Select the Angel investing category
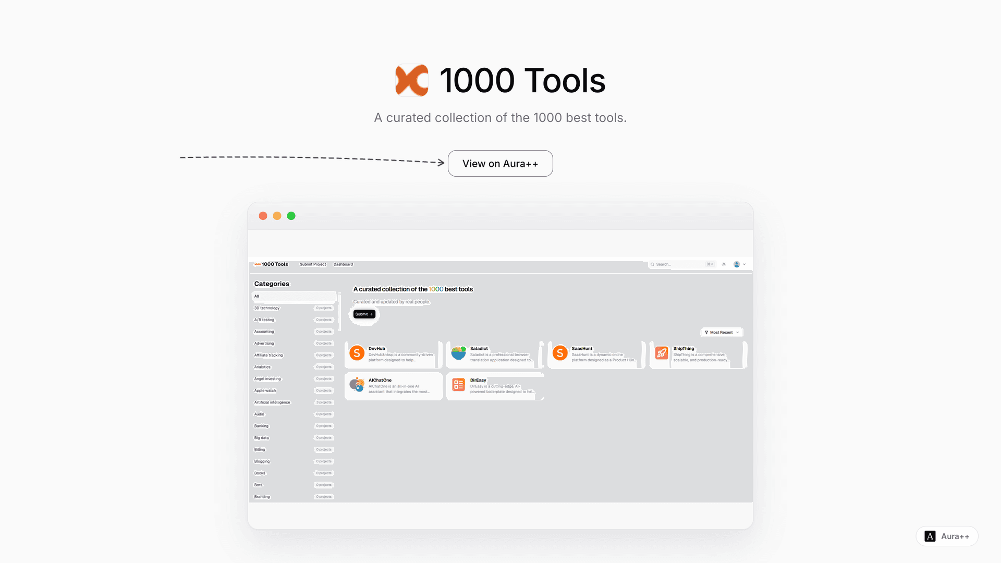The image size is (1001, 563). pos(267,379)
